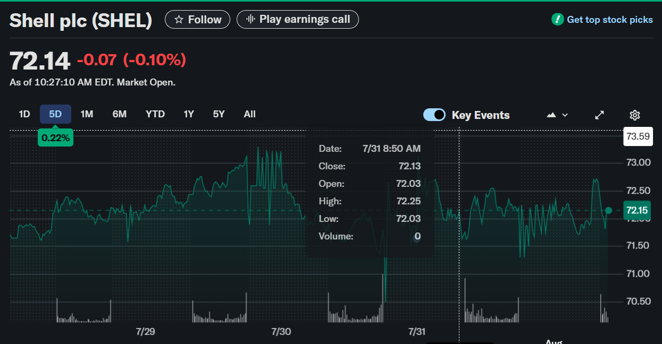
Task: Click the 73.59 price axis label
Action: tap(638, 136)
